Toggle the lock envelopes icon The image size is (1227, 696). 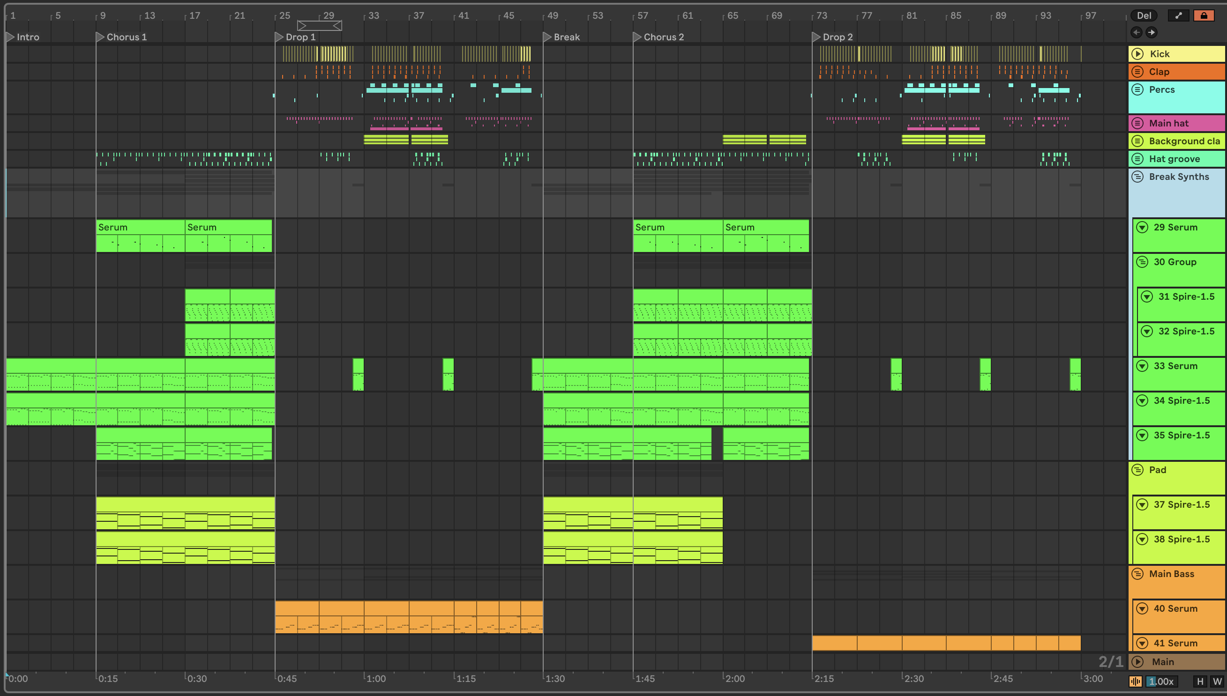tap(1204, 15)
